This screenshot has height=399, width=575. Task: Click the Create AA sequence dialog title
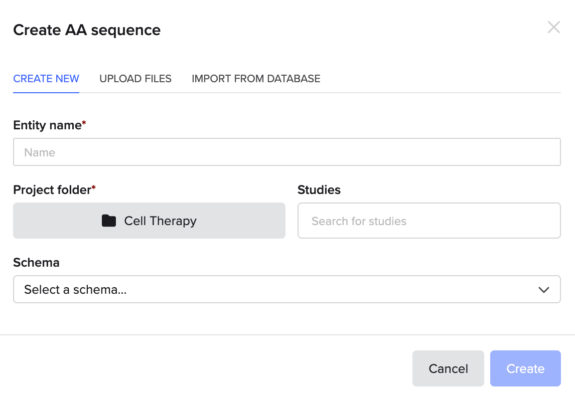coord(87,30)
